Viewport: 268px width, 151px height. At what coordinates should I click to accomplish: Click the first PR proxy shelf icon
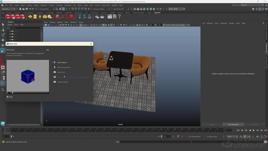tap(80, 16)
